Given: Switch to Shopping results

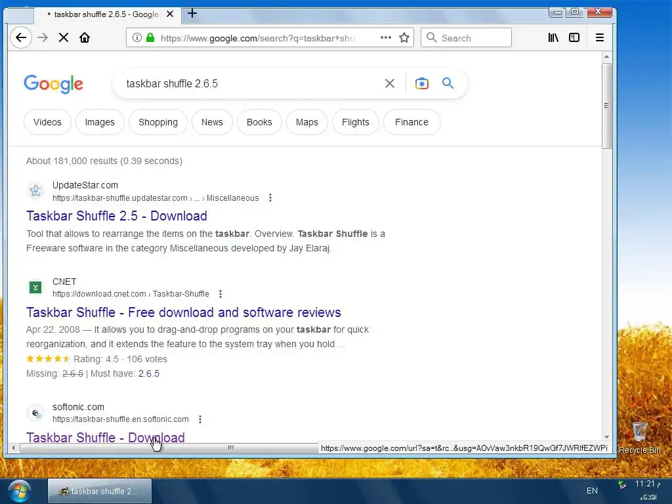Looking at the screenshot, I should [157, 122].
